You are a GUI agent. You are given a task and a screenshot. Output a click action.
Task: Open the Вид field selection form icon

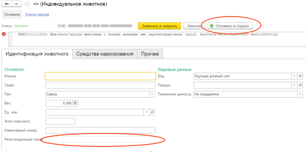[x=300, y=76]
